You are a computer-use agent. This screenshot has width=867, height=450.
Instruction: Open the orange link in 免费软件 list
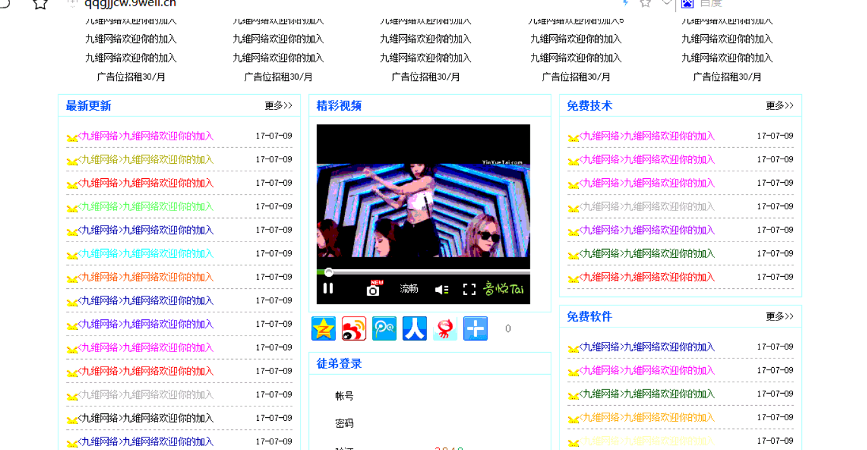647,418
